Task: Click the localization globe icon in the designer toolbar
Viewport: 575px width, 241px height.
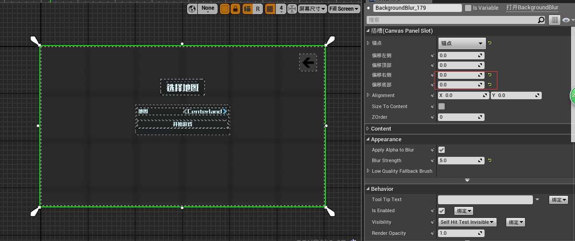Action: point(192,9)
